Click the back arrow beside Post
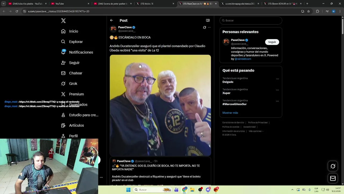Viewport: 344px width, 194px height. coord(112,20)
